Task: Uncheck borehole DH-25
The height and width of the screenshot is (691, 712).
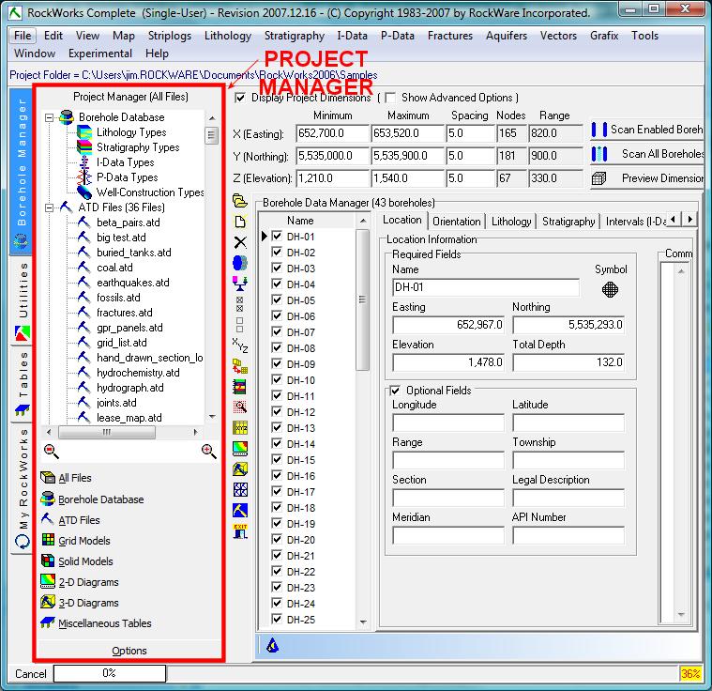Action: pos(277,619)
